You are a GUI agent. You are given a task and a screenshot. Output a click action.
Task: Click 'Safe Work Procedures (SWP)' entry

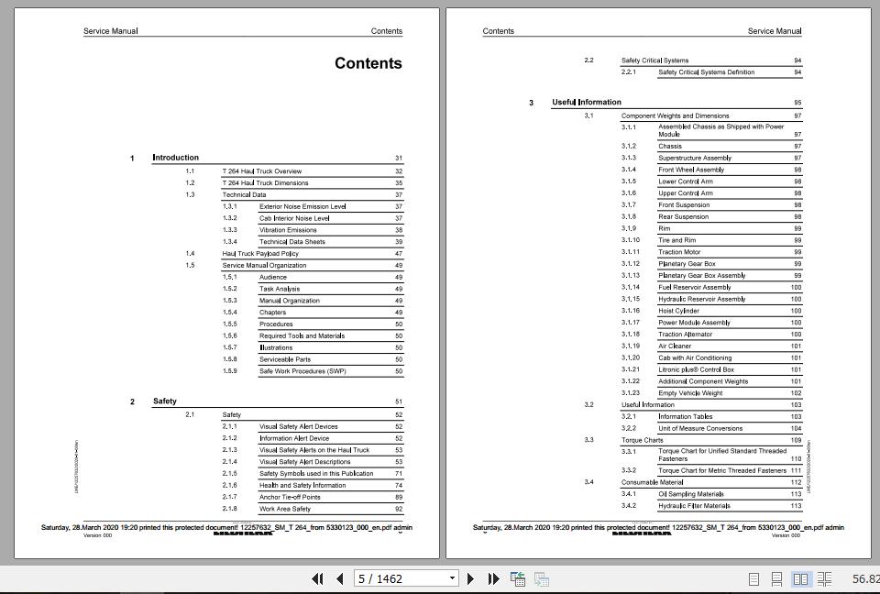pos(302,371)
